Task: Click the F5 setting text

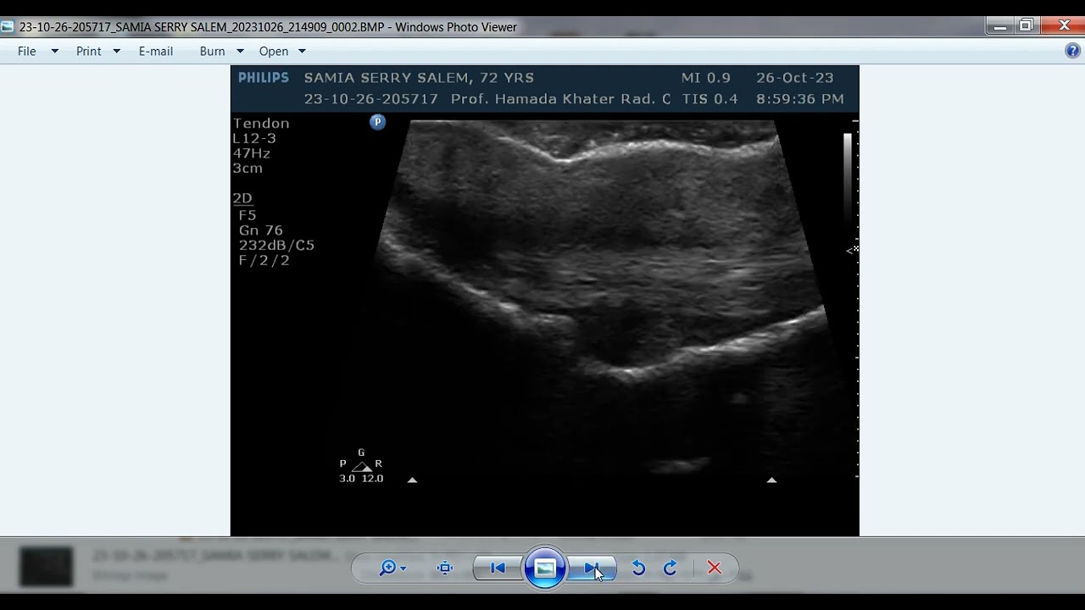Action: tap(248, 215)
